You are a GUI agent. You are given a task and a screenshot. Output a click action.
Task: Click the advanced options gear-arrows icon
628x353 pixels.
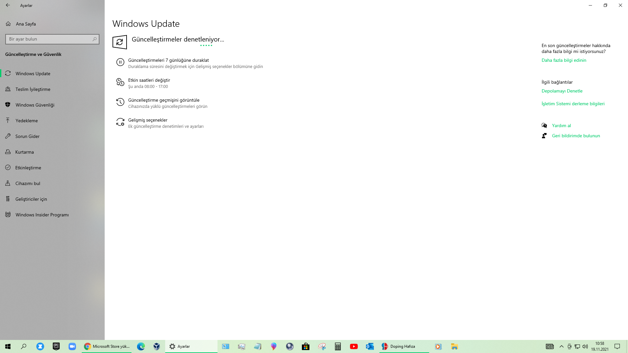(x=120, y=122)
